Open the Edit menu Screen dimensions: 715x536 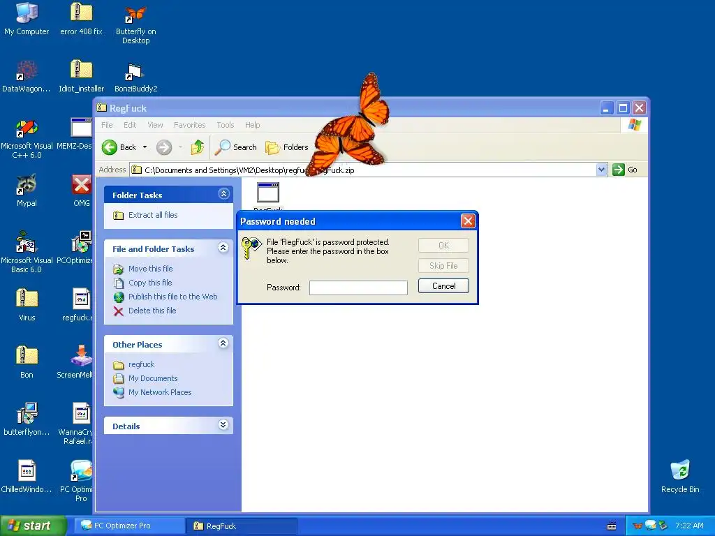click(x=130, y=125)
